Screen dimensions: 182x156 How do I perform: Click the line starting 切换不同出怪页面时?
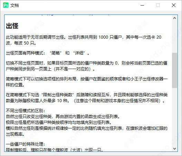(87, 63)
